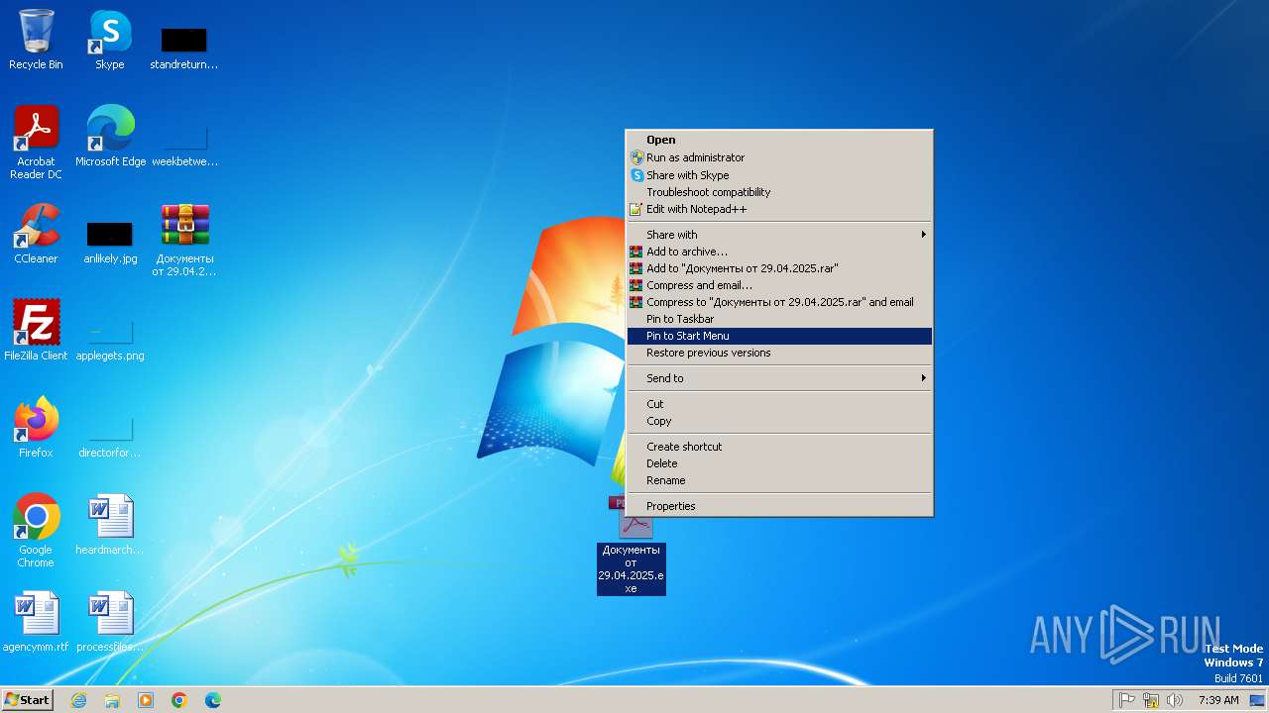Choose Run as administrator
Screen dimensions: 1269x713
pos(779,157)
